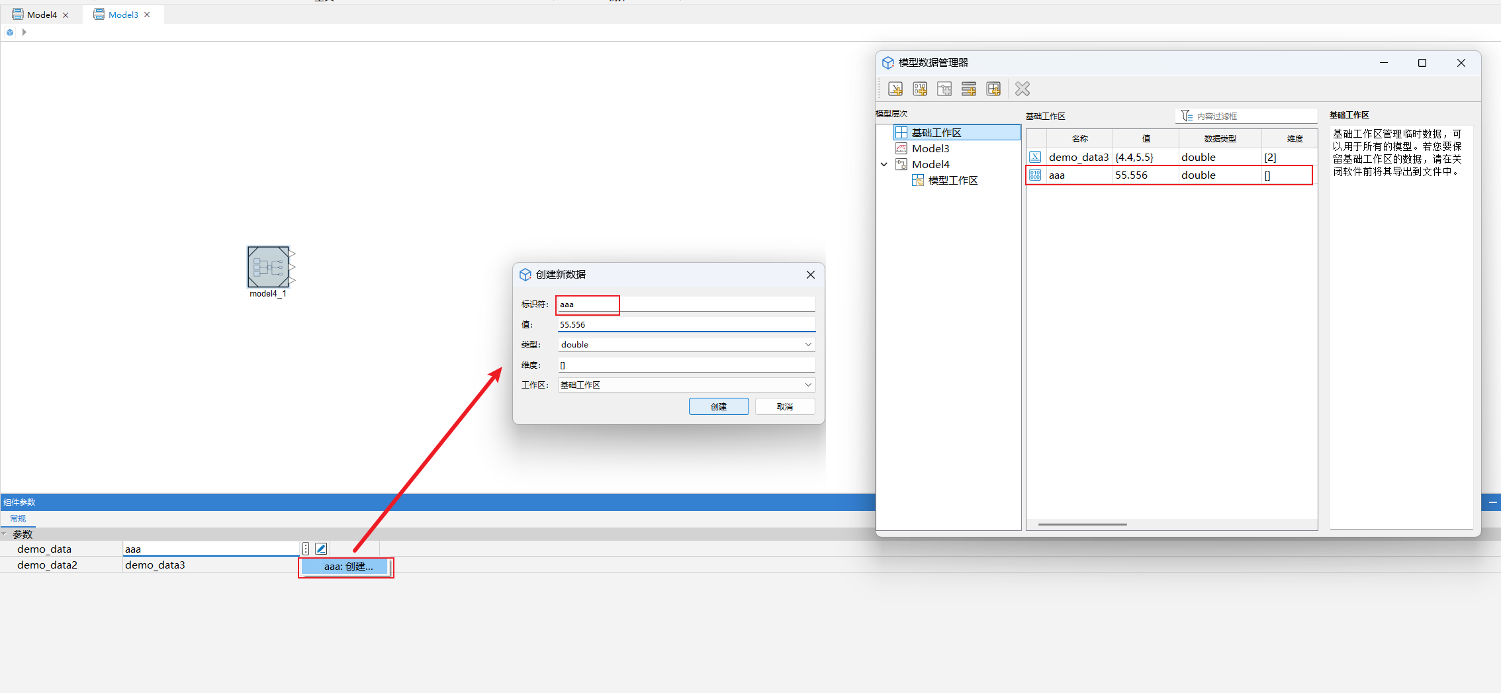Viewport: 1501px width, 693px height.
Task: Open the 类型 double dropdown
Action: (686, 345)
